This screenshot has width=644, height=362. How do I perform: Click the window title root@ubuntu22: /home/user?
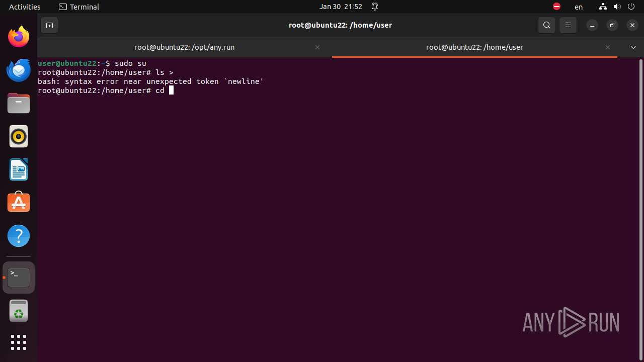[x=340, y=25]
